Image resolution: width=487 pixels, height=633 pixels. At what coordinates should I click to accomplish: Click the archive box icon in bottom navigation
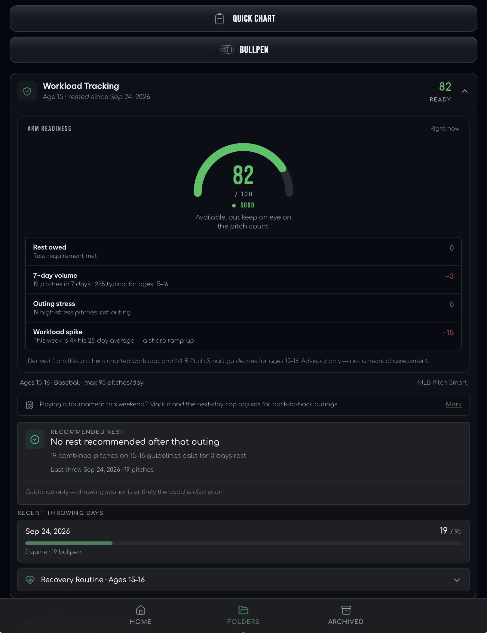(x=346, y=610)
